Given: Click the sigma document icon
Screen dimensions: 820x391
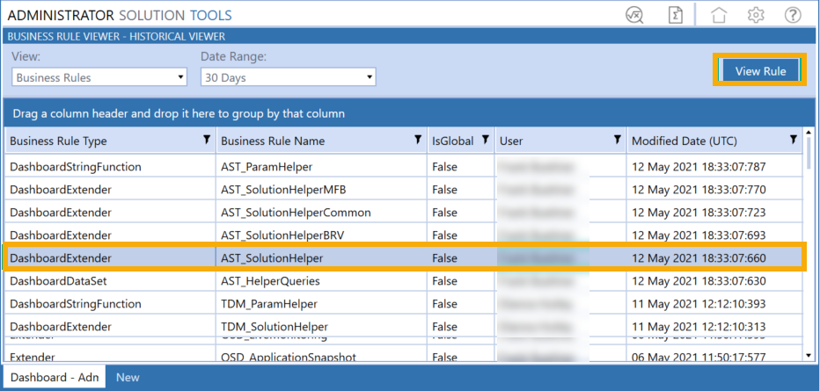Looking at the screenshot, I should click(677, 15).
